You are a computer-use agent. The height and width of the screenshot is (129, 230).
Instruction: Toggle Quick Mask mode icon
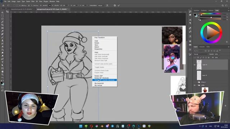coord(3,87)
